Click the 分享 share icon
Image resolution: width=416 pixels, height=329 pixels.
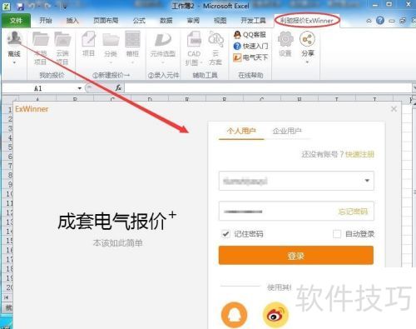[x=307, y=39]
